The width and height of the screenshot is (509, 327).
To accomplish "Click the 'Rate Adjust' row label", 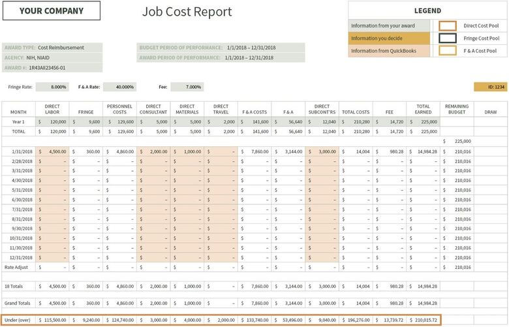I will tap(18, 267).
